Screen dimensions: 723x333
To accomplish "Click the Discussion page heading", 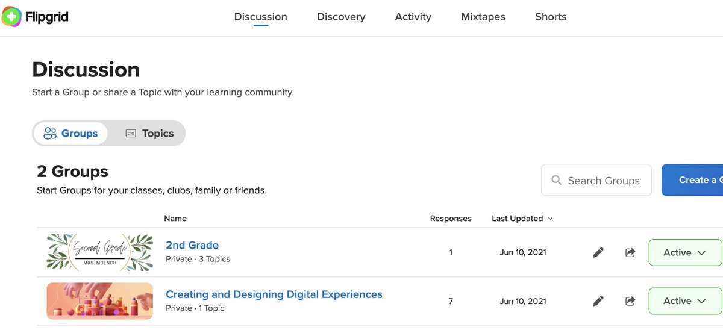I will point(86,70).
